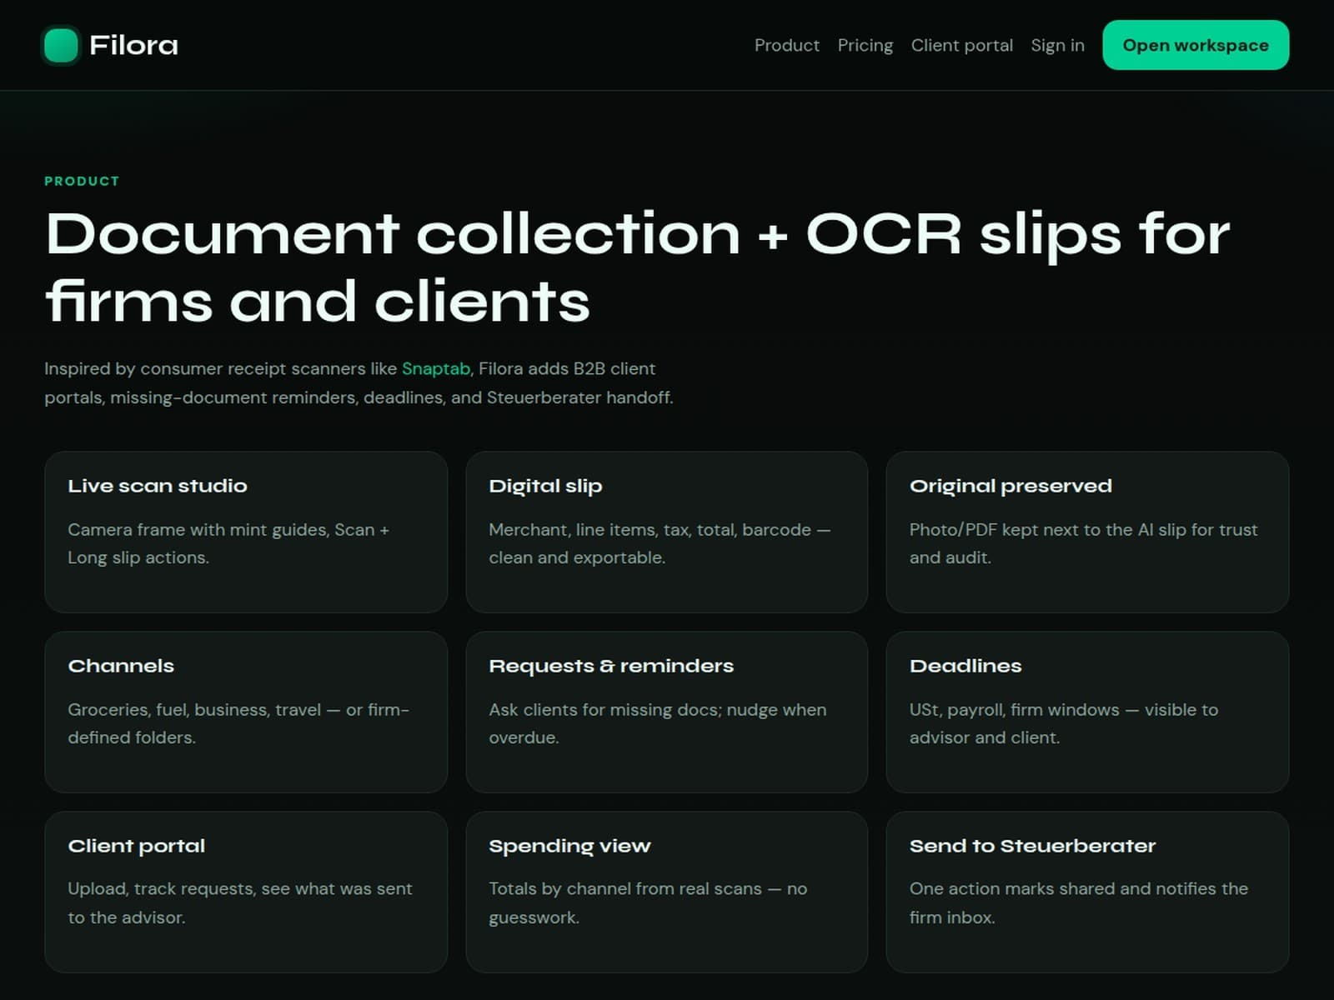Viewport: 1334px width, 1000px height.
Task: Select the Live scan studio card
Action: (246, 532)
